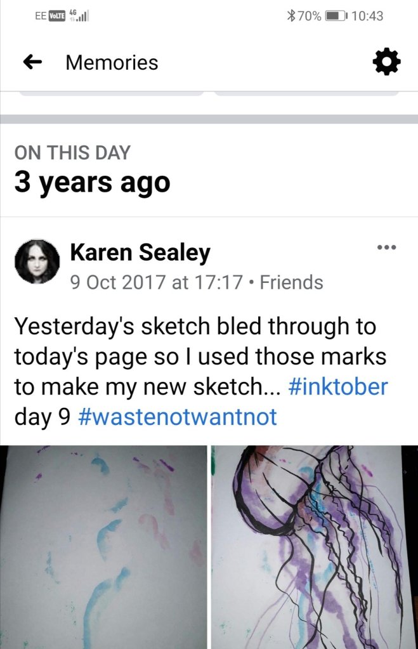
Task: Tap the back arrow in the header
Action: [x=32, y=62]
